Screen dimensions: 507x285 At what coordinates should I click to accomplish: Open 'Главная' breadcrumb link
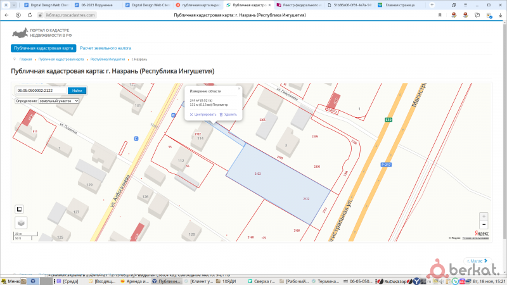click(25, 59)
